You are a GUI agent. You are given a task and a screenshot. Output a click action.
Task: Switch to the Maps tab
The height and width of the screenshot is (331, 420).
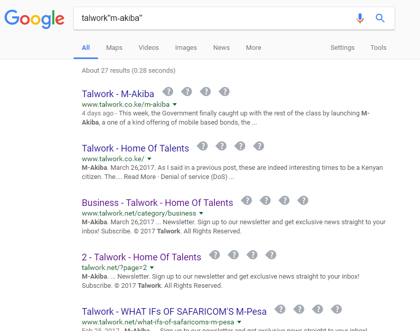pos(114,48)
